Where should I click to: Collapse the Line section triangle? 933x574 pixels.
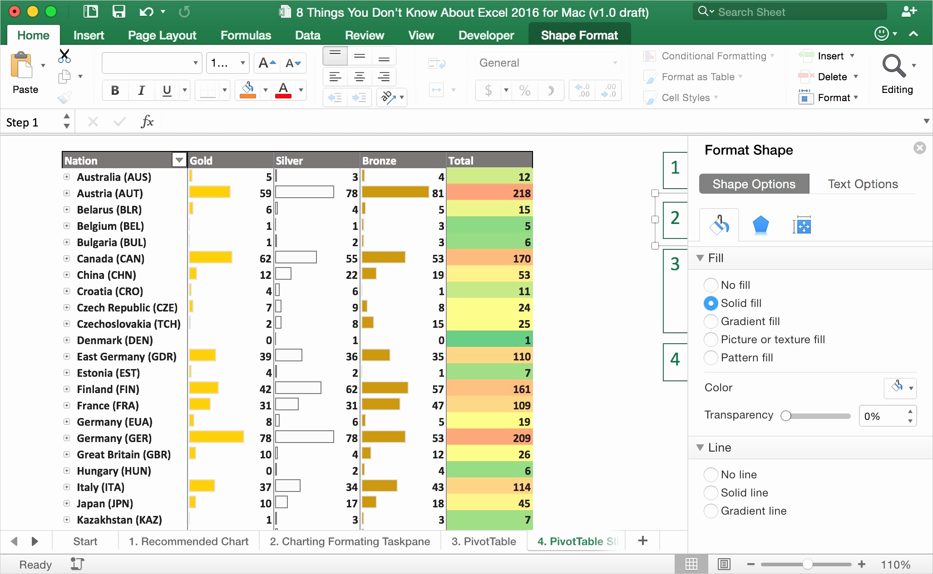[x=700, y=448]
